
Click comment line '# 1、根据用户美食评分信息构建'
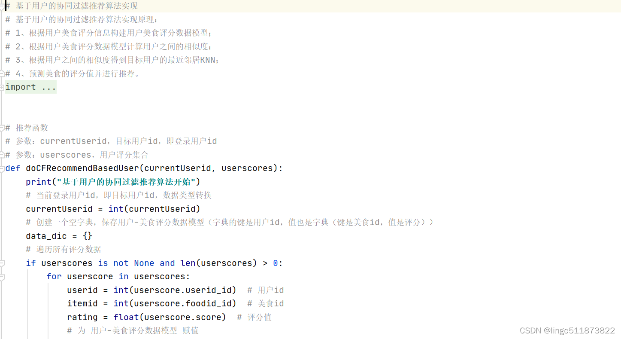tap(109, 33)
